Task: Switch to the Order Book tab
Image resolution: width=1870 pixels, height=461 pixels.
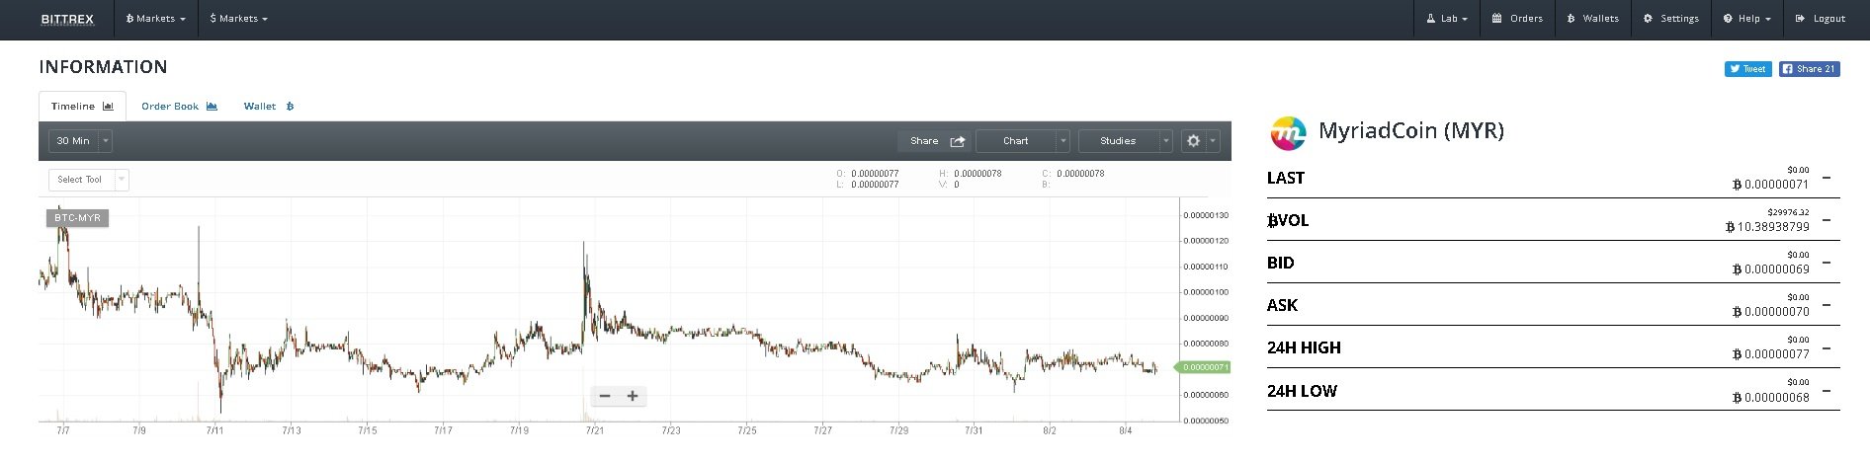Action: tap(179, 106)
